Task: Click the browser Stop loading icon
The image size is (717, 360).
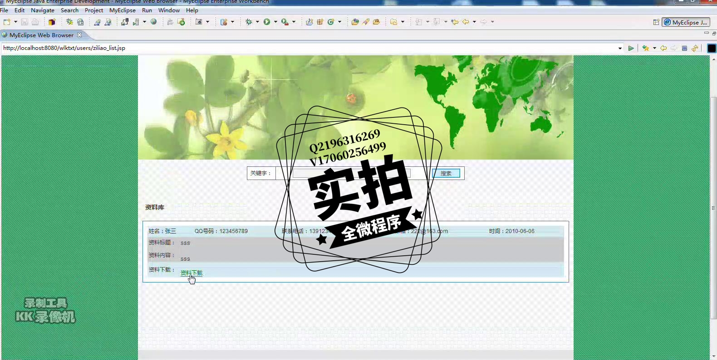Action: pos(684,48)
